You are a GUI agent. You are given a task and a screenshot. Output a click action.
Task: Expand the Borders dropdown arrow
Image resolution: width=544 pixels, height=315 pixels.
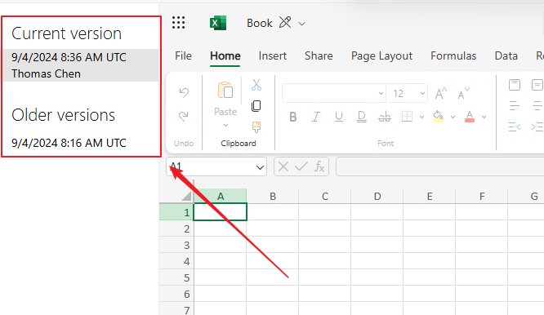[421, 118]
